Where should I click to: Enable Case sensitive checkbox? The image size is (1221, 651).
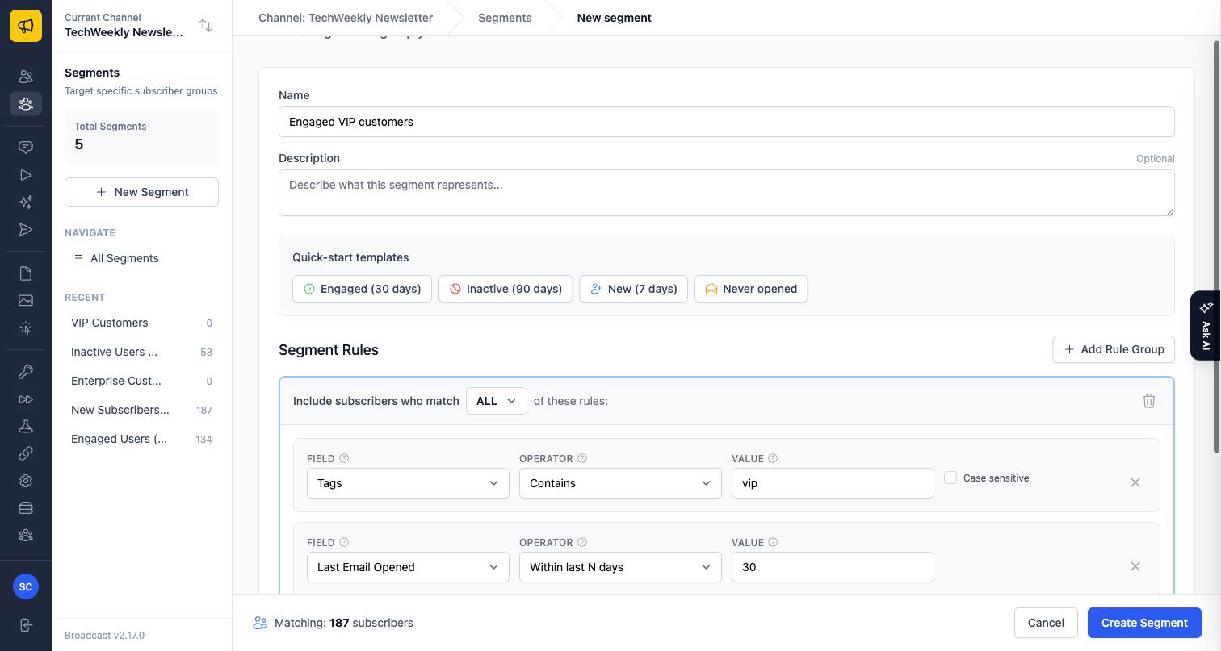(950, 478)
